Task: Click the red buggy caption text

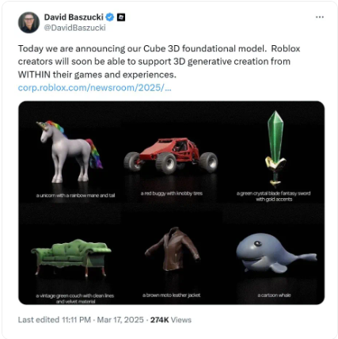Action: point(172,193)
